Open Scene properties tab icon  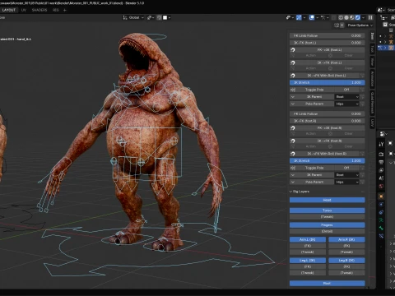381,178
